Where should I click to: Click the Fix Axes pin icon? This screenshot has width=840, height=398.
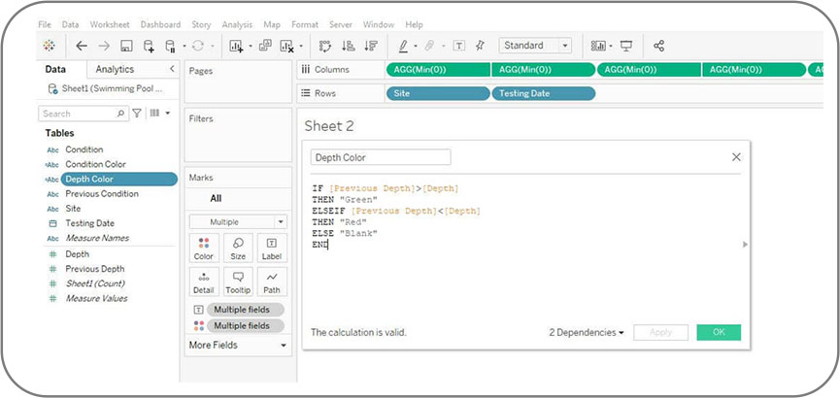[480, 46]
